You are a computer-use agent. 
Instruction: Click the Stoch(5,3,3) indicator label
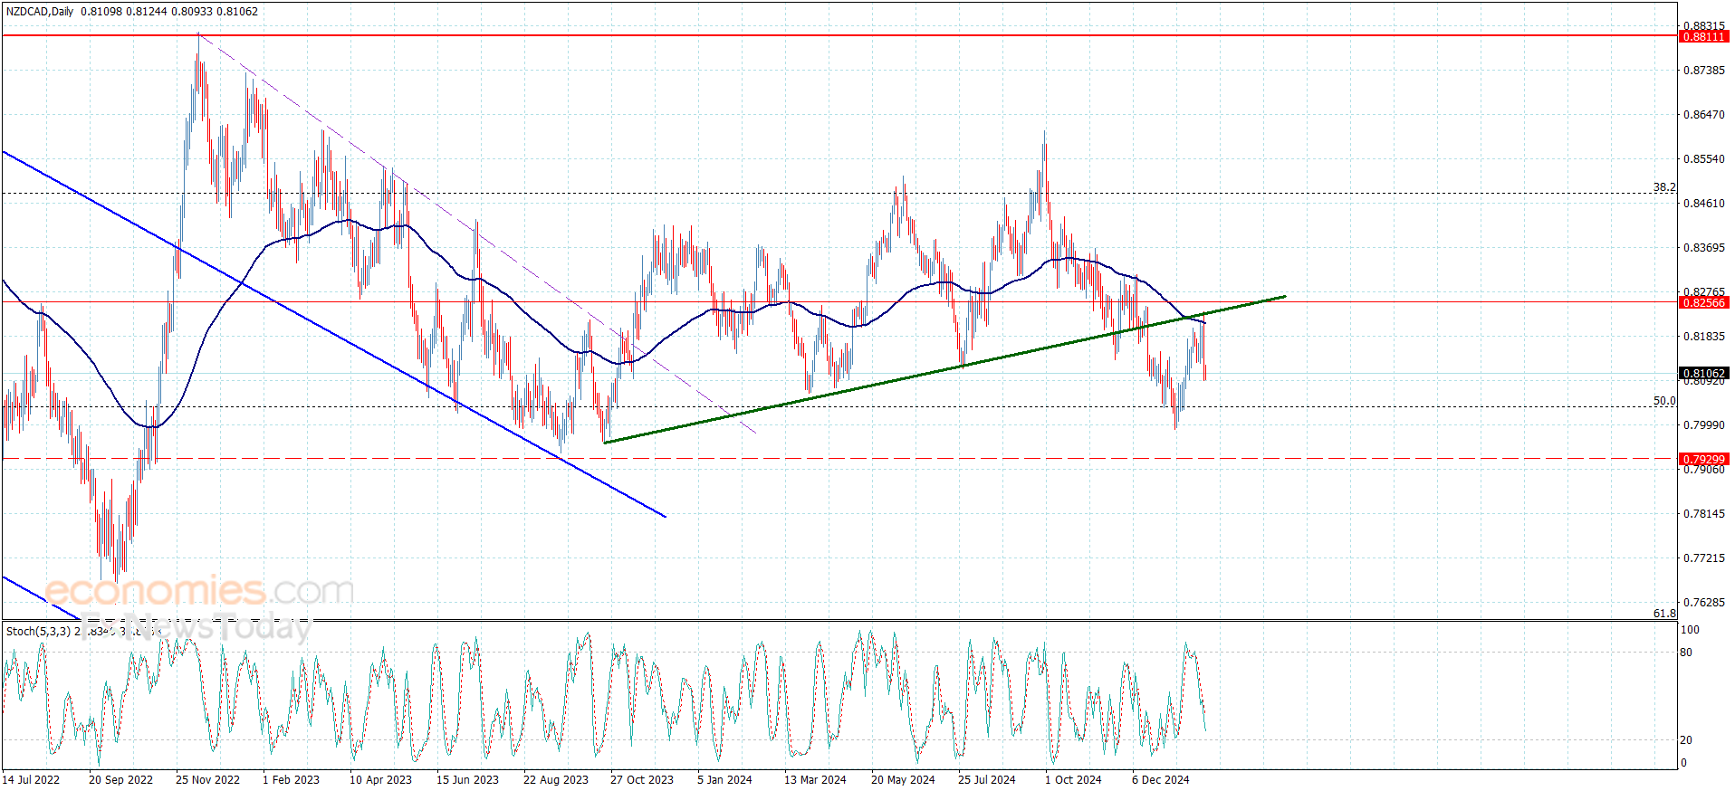pyautogui.click(x=38, y=631)
